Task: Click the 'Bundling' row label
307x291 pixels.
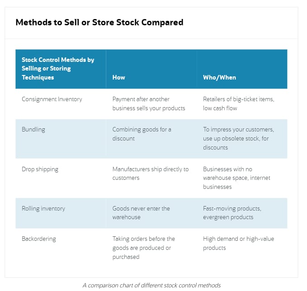Action: tap(33, 130)
